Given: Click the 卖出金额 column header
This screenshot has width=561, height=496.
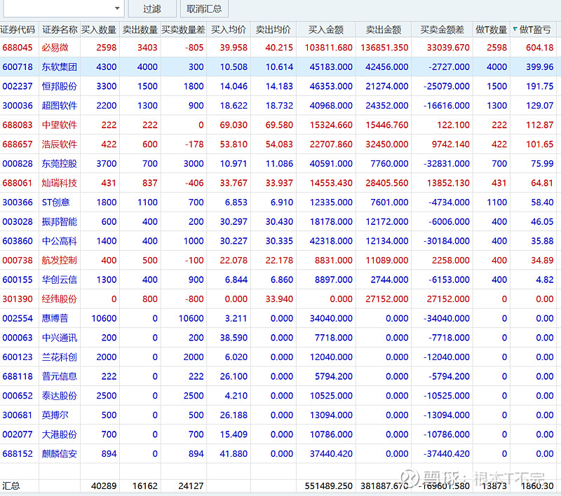Looking at the screenshot, I should click(384, 29).
